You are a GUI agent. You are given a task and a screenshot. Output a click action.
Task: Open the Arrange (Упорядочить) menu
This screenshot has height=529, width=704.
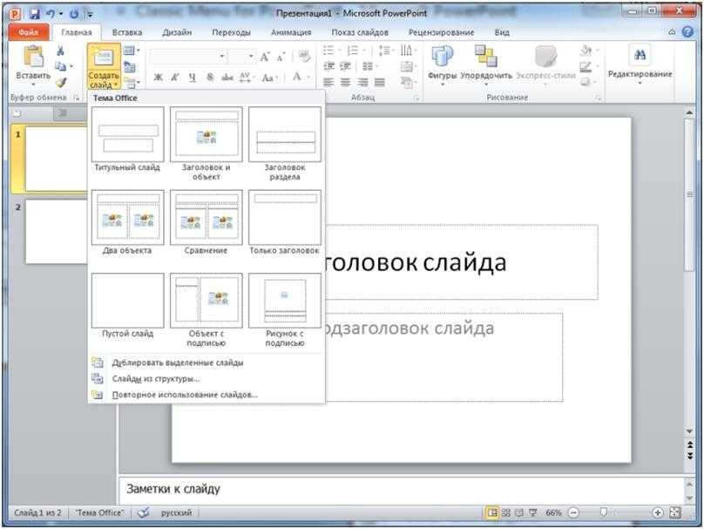[486, 64]
